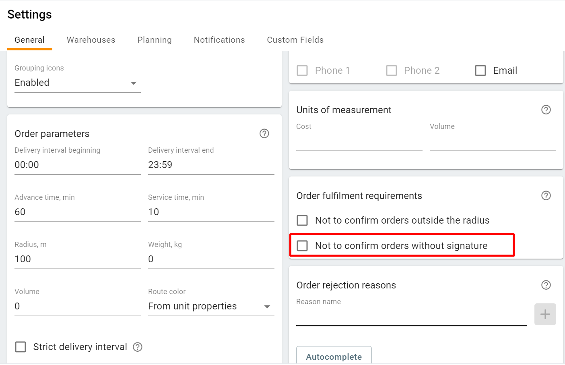Viewport: 565px width, 365px height.
Task: Switch to the Warehouses tab
Action: (x=91, y=40)
